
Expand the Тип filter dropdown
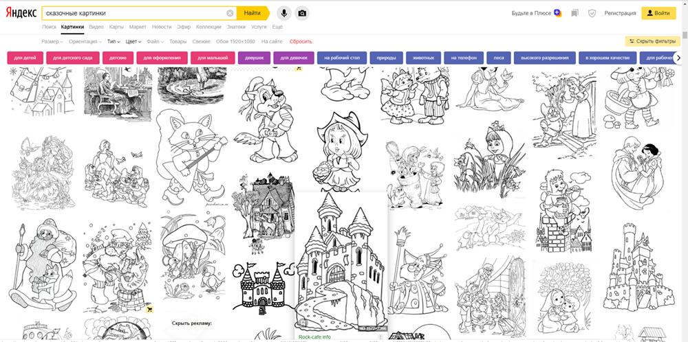[114, 42]
